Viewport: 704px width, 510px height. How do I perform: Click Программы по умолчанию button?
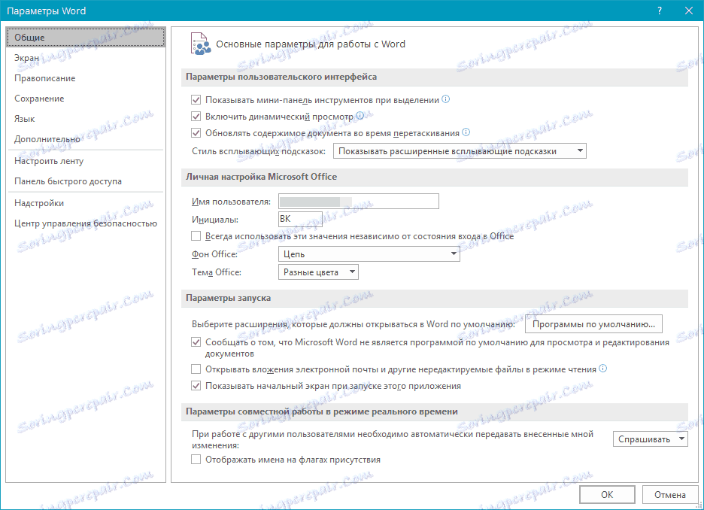(x=593, y=324)
